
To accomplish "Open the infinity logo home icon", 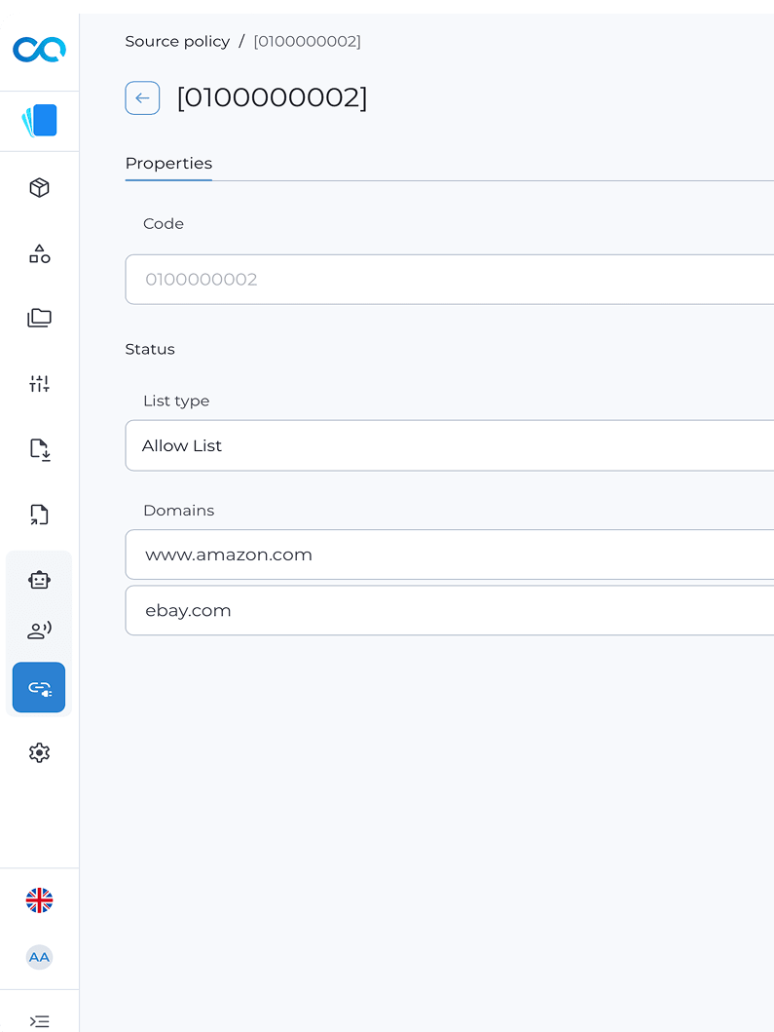I will coord(40,50).
